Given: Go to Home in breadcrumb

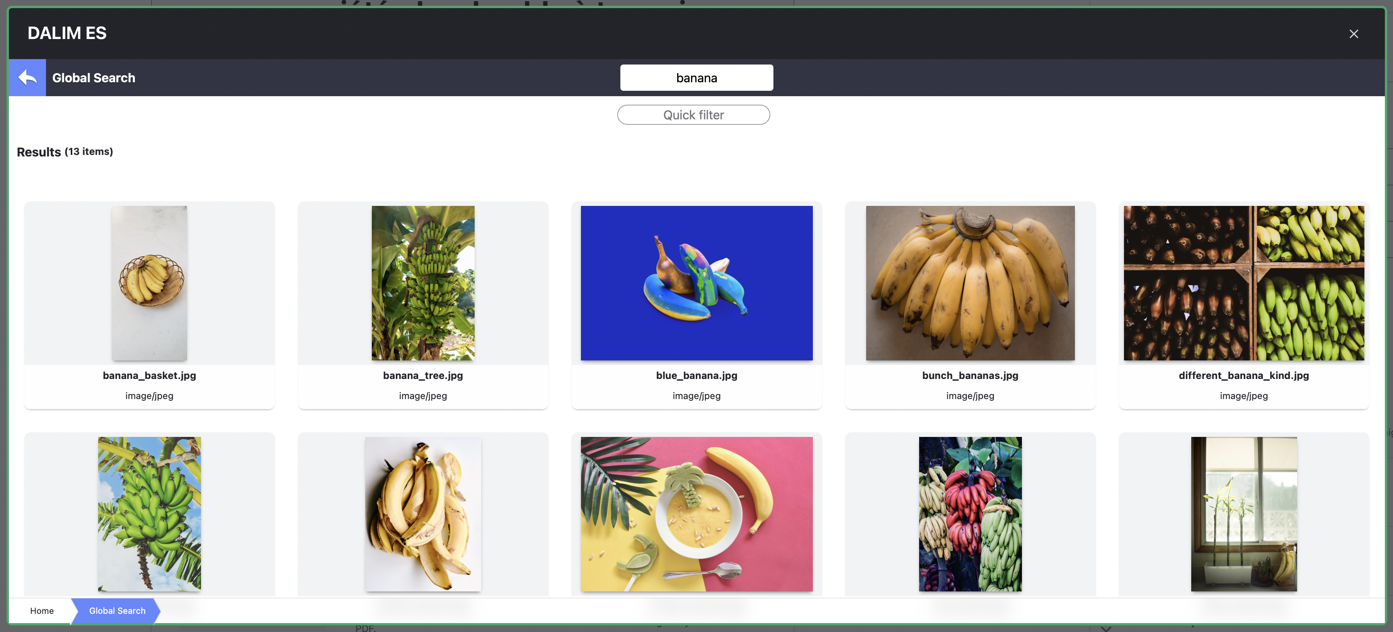Looking at the screenshot, I should [x=42, y=611].
